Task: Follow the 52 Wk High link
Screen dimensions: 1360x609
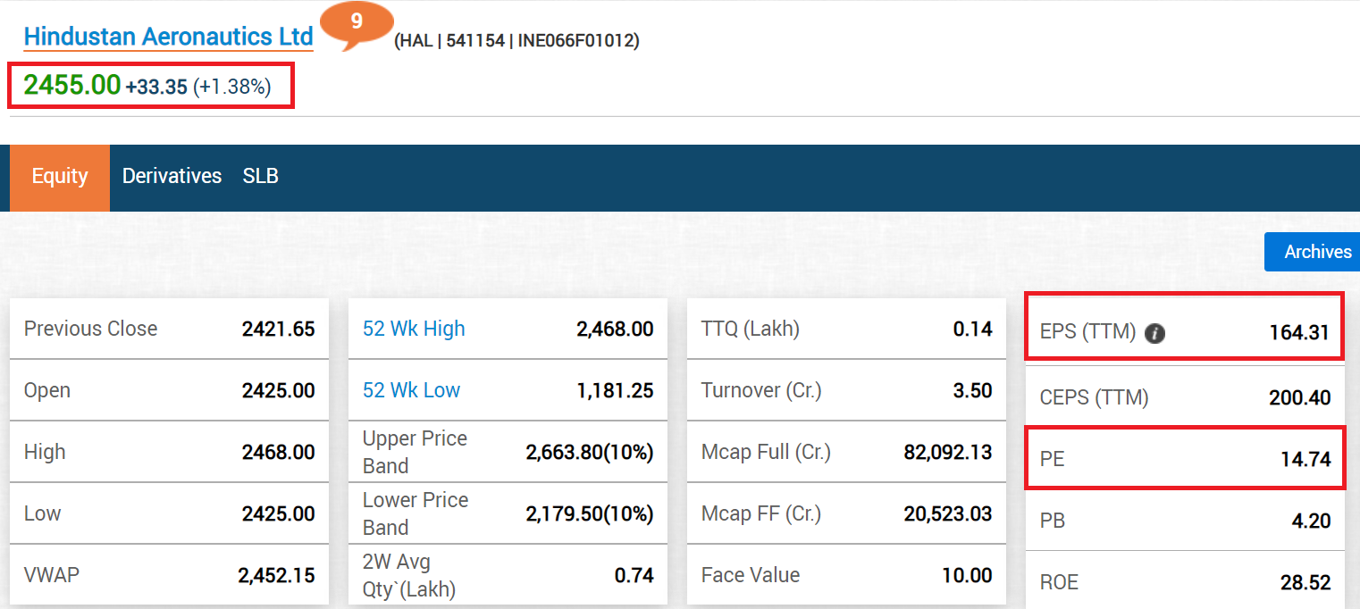Action: [414, 329]
